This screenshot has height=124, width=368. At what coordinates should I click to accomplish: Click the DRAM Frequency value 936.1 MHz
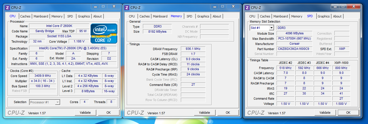[193, 49]
